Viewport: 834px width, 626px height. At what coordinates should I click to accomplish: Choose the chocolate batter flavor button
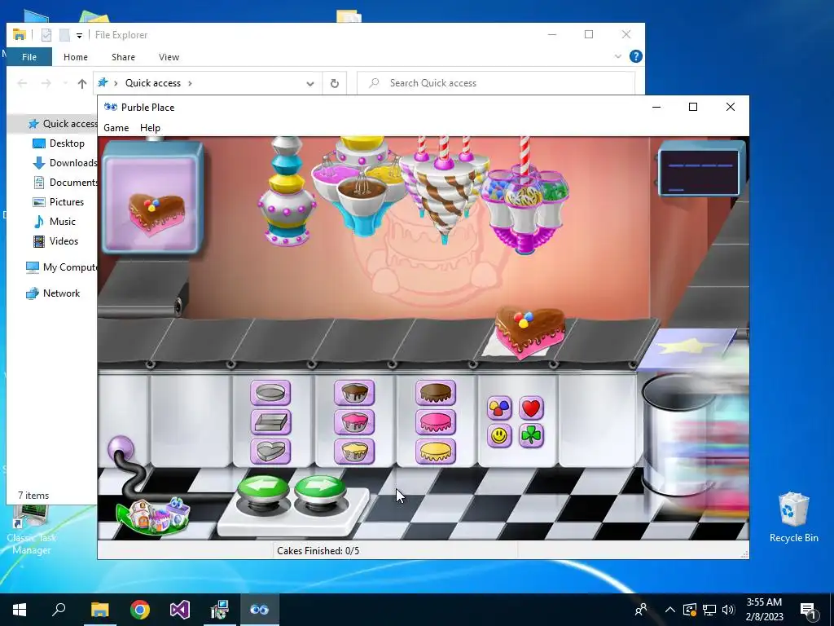(354, 393)
